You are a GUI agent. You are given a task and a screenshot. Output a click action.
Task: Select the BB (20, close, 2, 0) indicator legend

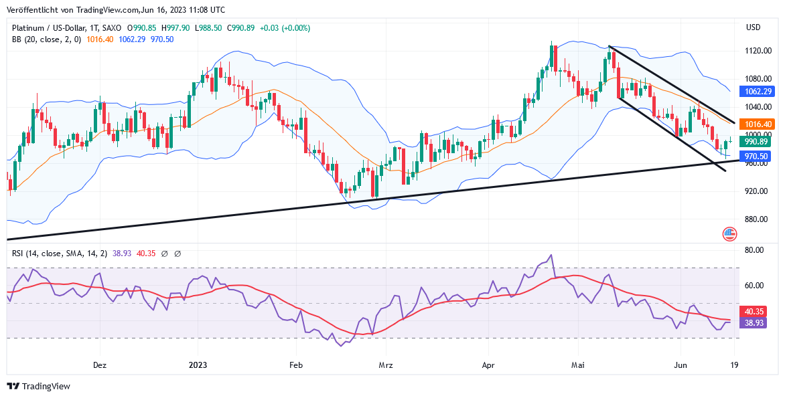click(x=46, y=39)
